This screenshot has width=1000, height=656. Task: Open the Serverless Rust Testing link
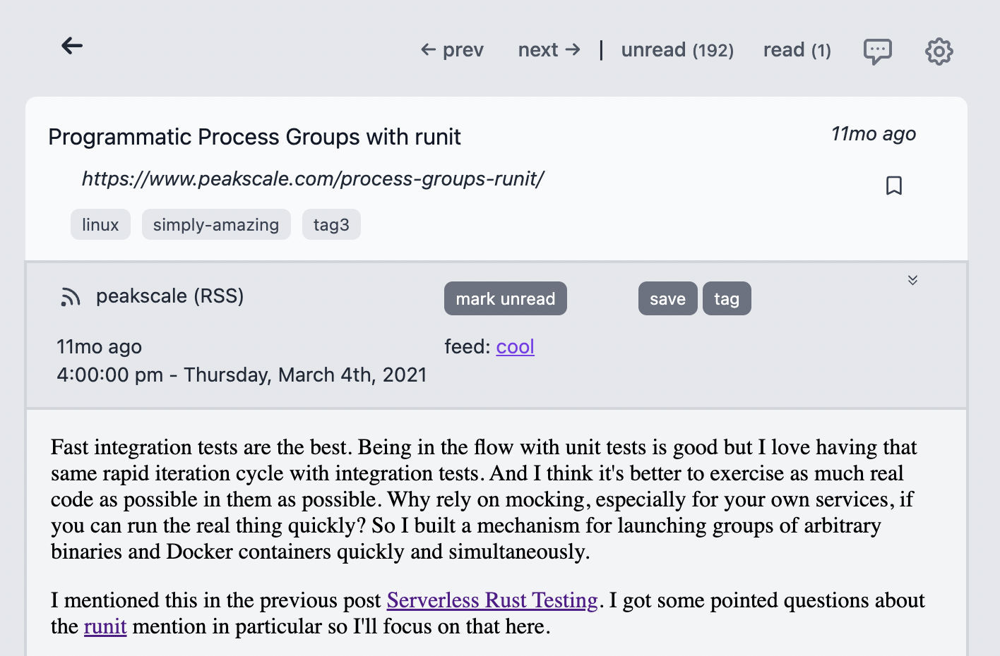[492, 600]
